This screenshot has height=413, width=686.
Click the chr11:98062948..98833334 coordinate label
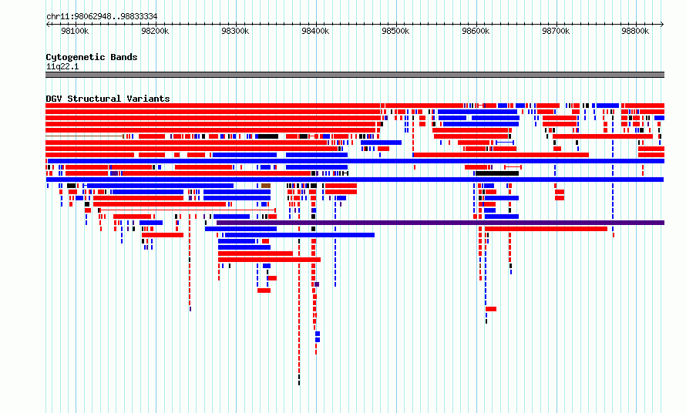102,16
